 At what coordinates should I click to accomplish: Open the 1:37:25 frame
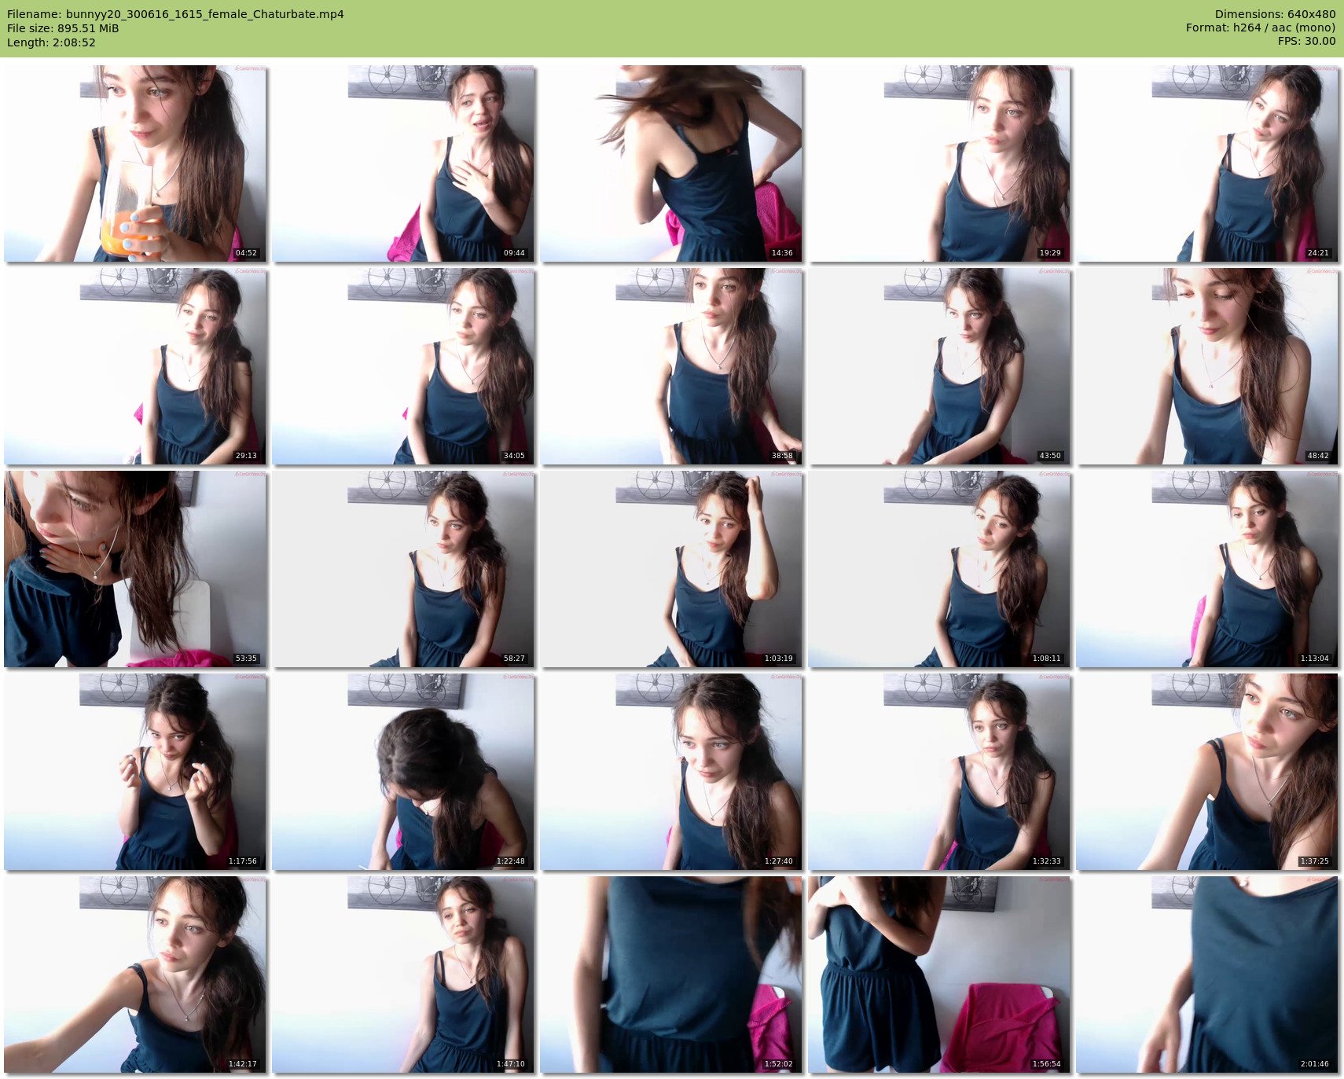click(x=1207, y=772)
